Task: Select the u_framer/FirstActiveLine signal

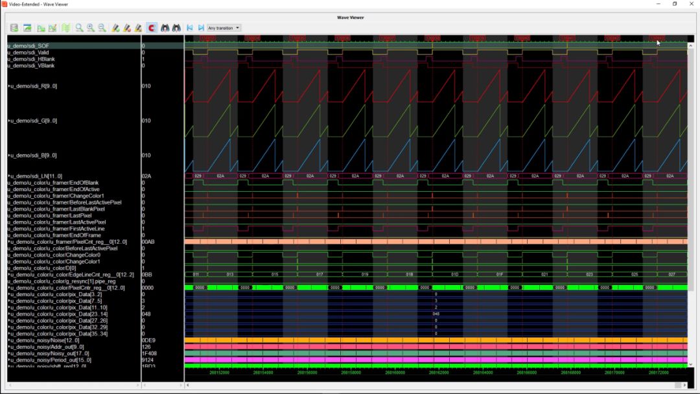Action: click(56, 229)
